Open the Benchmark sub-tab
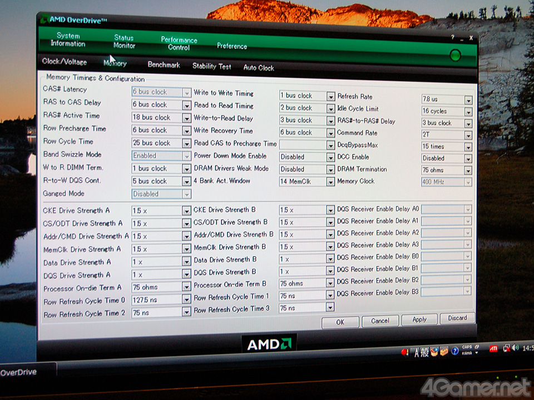The width and height of the screenshot is (534, 400). coord(164,64)
